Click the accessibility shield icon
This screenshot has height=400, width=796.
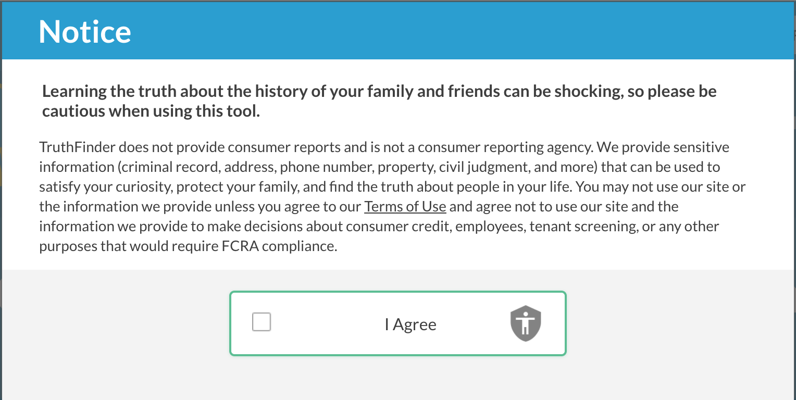(x=526, y=323)
